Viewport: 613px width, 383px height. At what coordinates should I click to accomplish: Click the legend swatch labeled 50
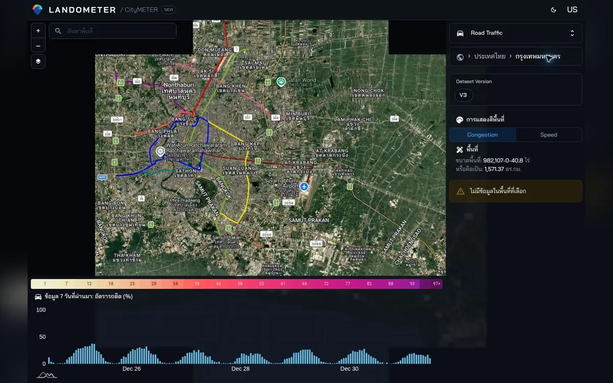240,283
